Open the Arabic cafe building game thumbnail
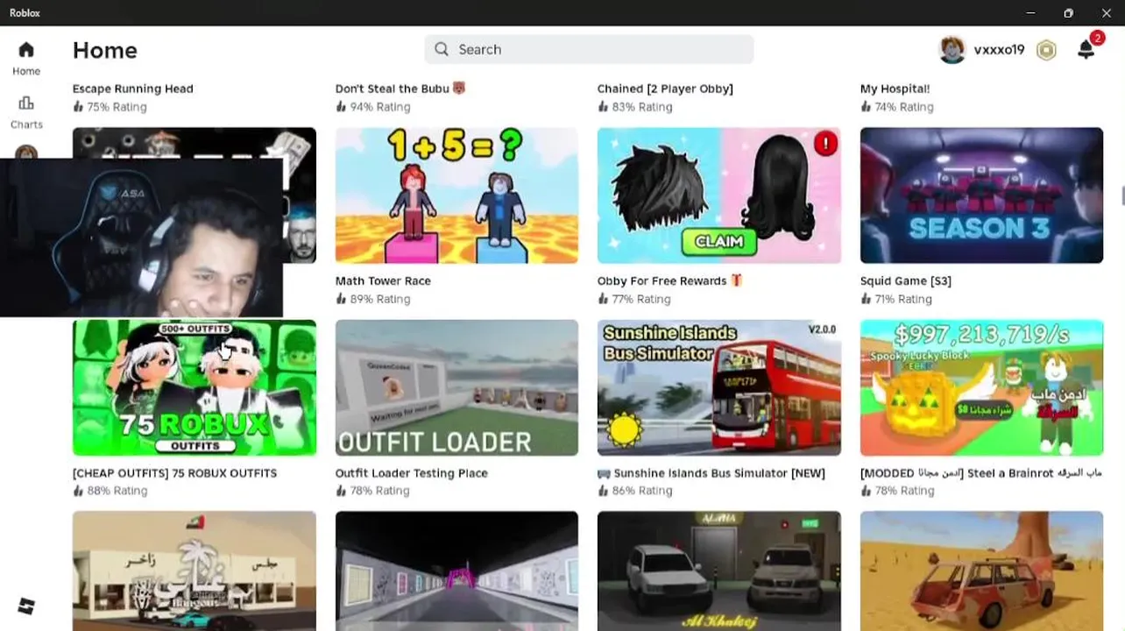This screenshot has width=1125, height=631. [195, 571]
